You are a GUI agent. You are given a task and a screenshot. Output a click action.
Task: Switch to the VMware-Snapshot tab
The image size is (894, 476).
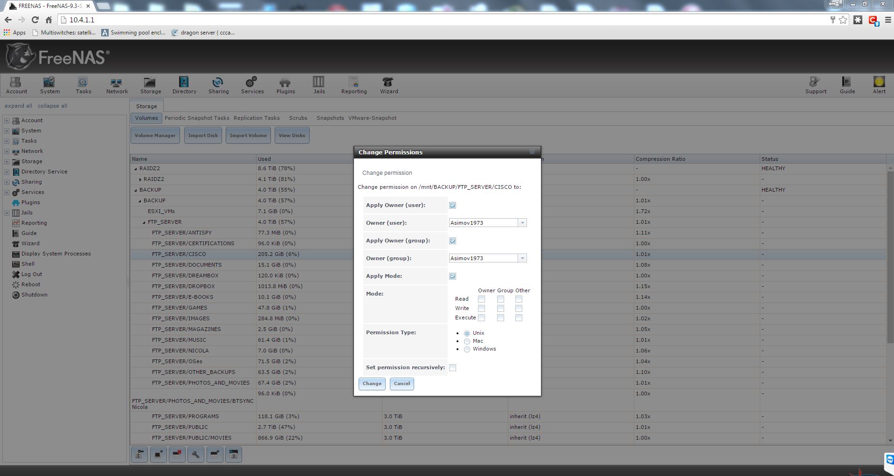coord(372,118)
